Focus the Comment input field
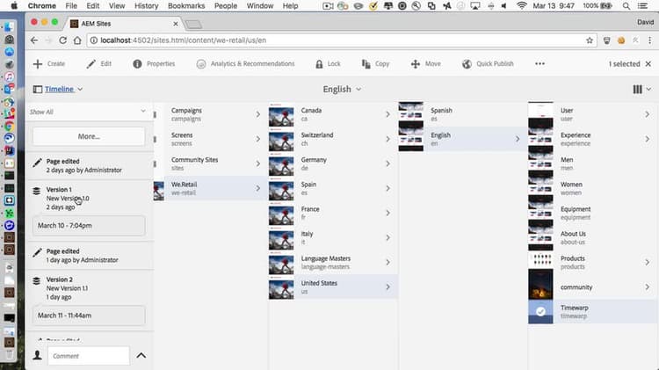Screen dimensions: 659x370 pos(89,356)
